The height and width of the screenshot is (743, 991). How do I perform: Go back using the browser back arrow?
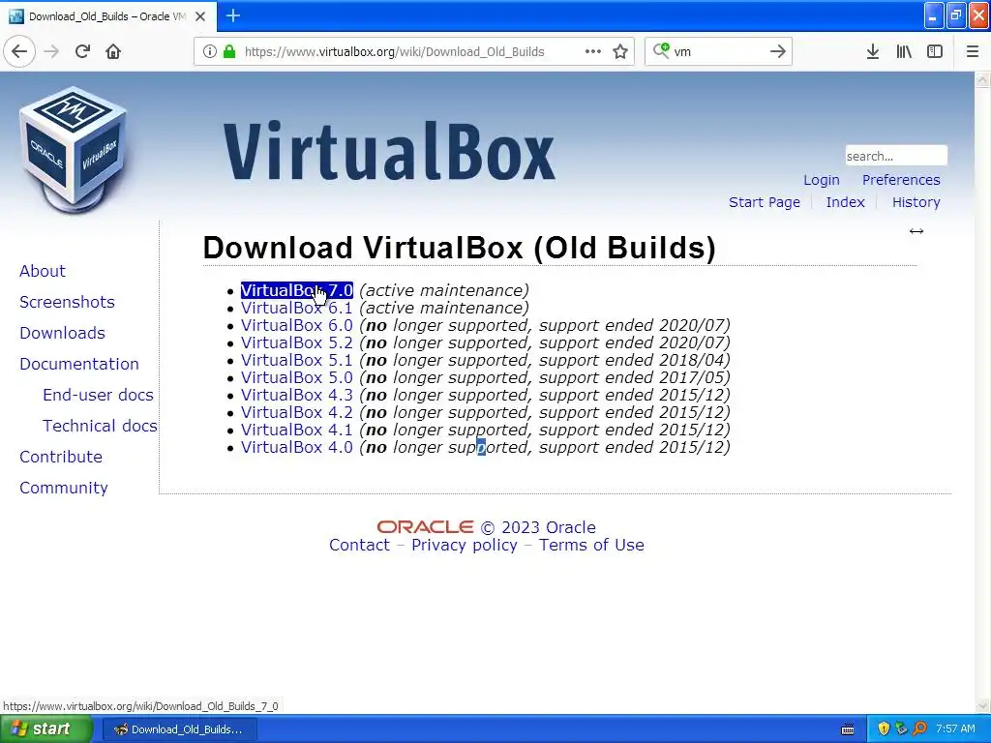[19, 51]
